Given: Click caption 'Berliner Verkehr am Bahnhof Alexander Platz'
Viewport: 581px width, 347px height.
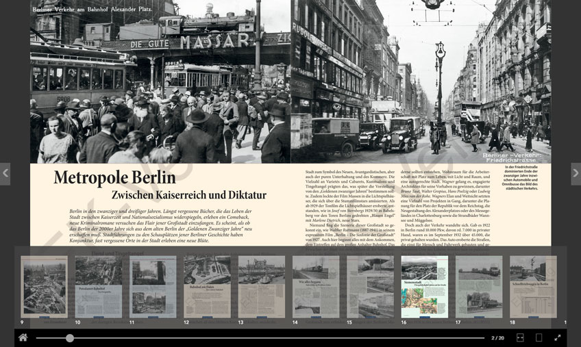Looking at the screenshot, I should tap(92, 10).
